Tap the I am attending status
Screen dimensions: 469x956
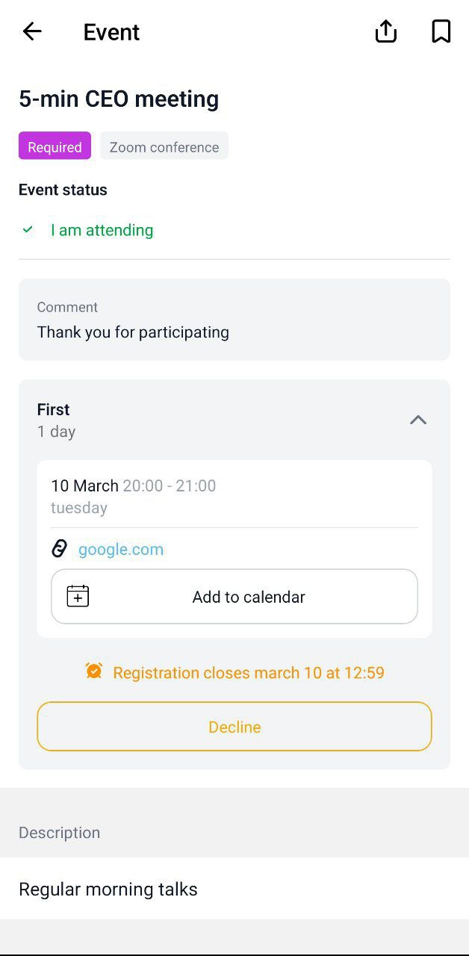point(102,230)
